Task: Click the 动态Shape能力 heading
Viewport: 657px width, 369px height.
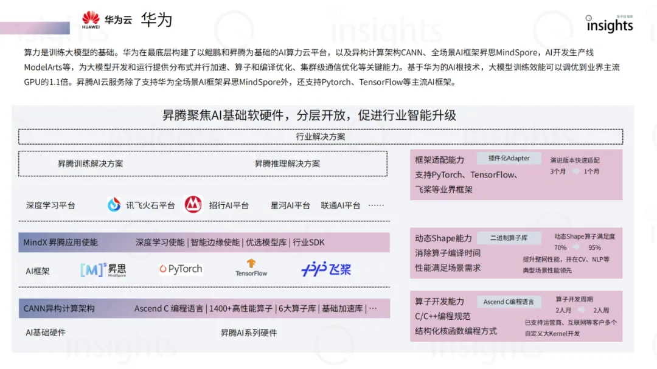Action: coord(443,238)
